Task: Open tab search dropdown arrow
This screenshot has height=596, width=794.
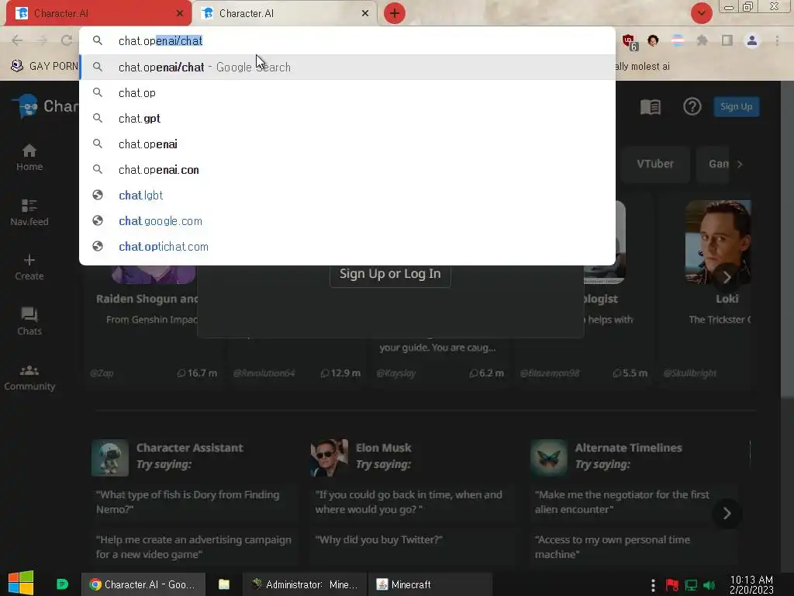Action: point(701,13)
